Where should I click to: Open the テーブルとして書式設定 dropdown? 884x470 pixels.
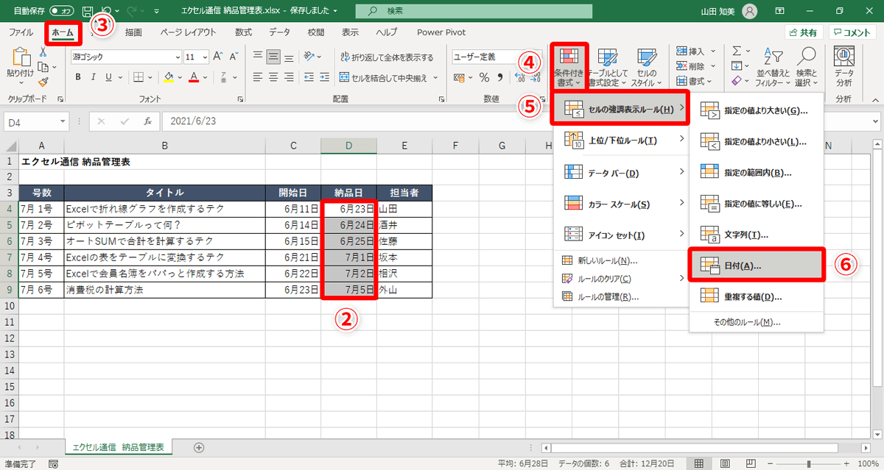click(x=608, y=68)
